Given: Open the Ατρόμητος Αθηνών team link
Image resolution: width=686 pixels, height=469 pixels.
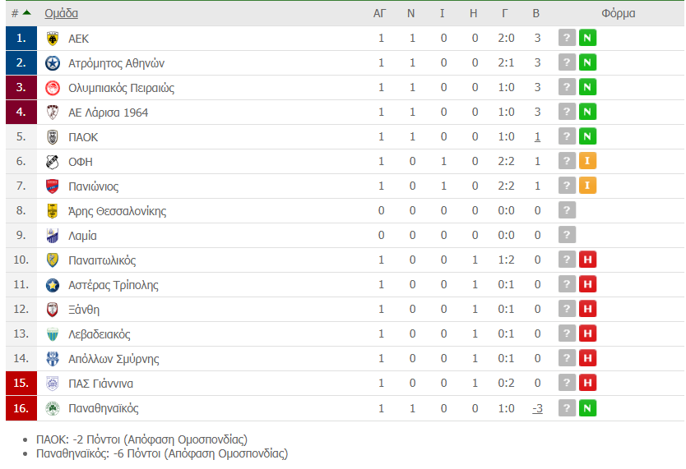Looking at the screenshot, I should tap(117, 63).
